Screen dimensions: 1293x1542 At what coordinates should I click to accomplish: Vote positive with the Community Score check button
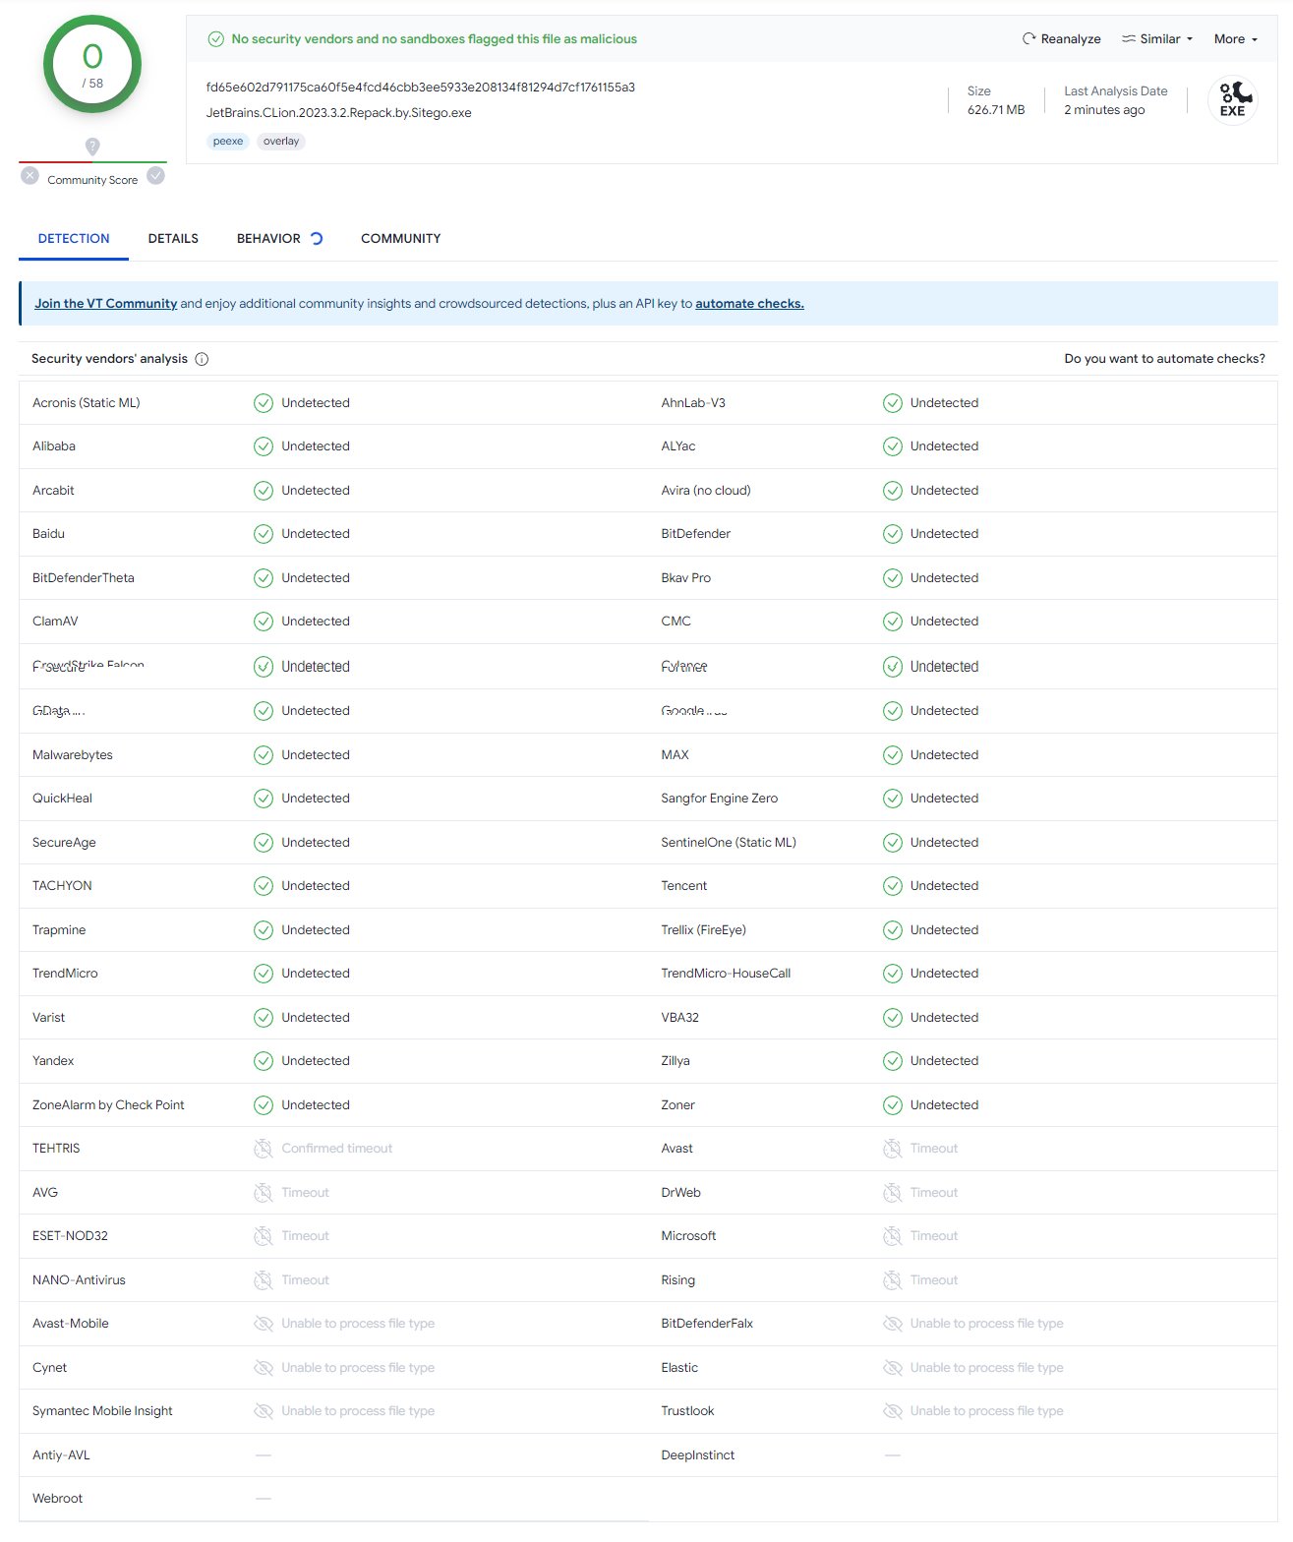(155, 176)
